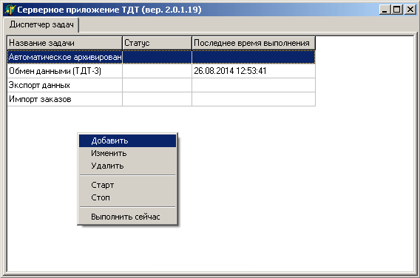This screenshot has height=278, width=420.
Task: Select the Обмен данными (ТДТ-3) task
Action: (64, 71)
